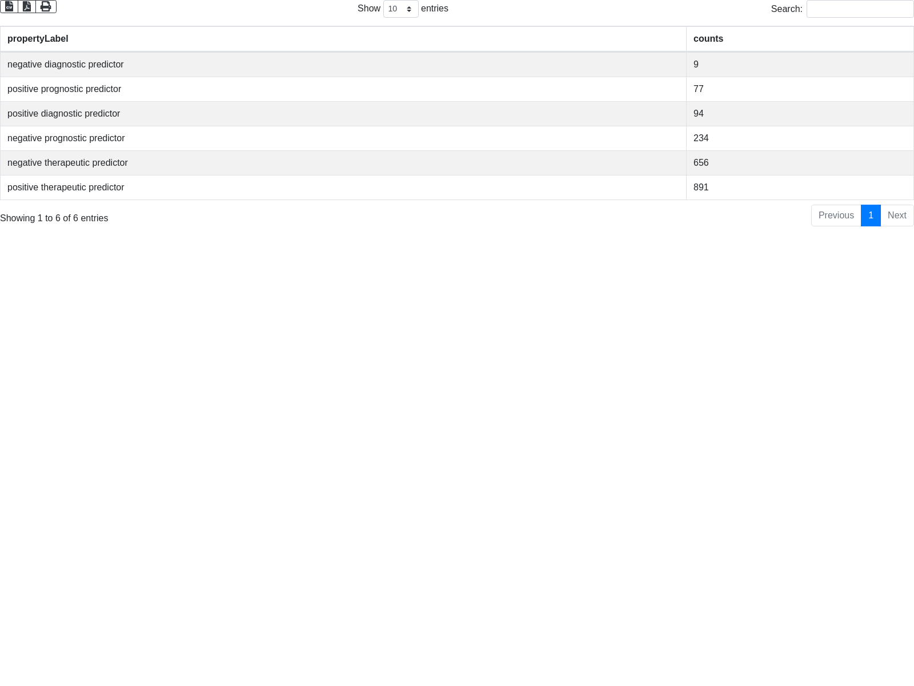Click the count value 94
914x686 pixels.
pos(699,114)
